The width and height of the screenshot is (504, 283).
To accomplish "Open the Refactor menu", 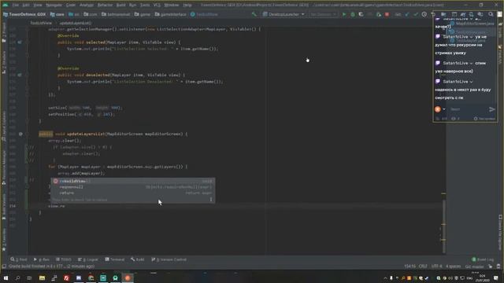I will click(105, 6).
